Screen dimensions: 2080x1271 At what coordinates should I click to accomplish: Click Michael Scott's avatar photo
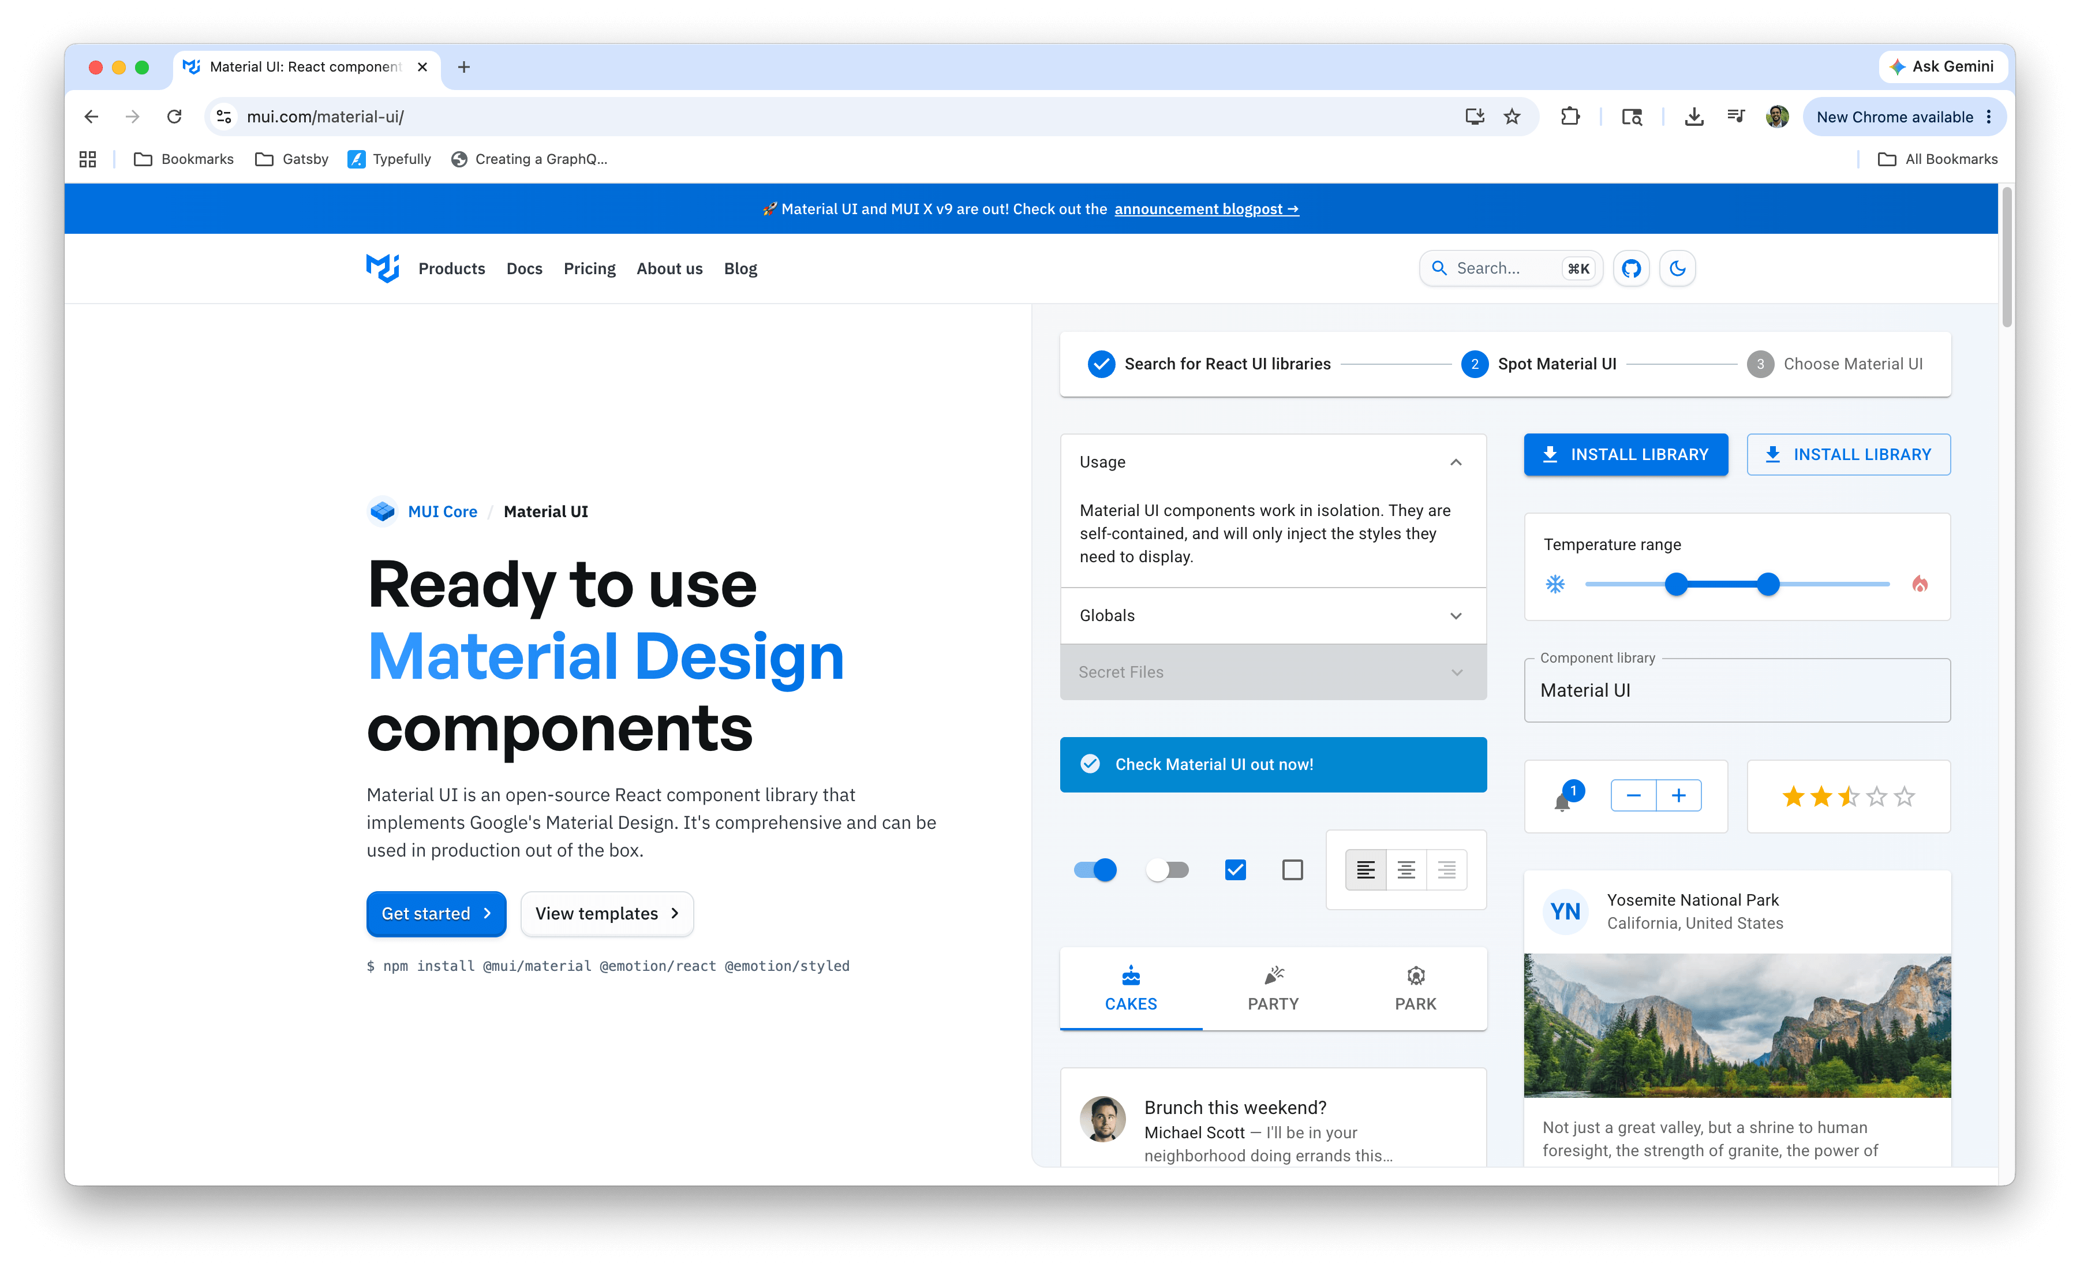coord(1102,1119)
